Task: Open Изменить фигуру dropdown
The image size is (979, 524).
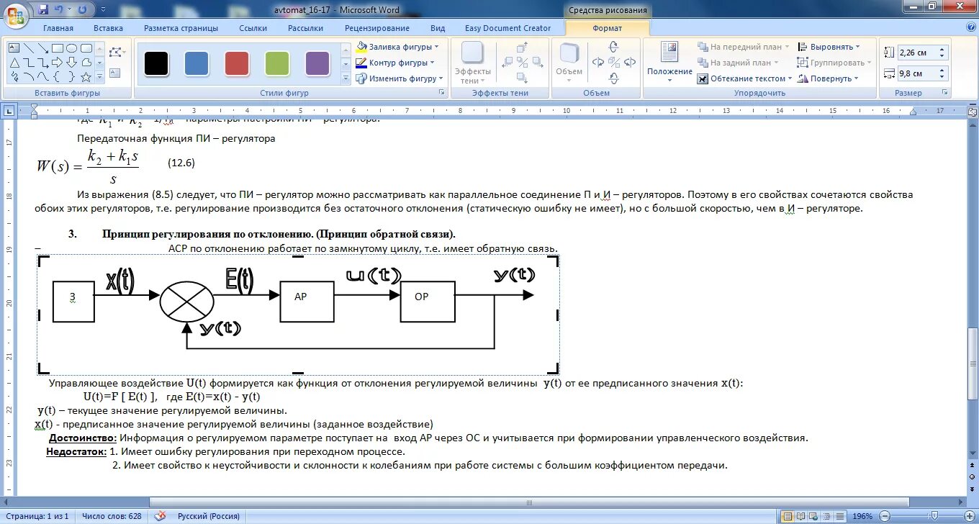Action: (400, 78)
